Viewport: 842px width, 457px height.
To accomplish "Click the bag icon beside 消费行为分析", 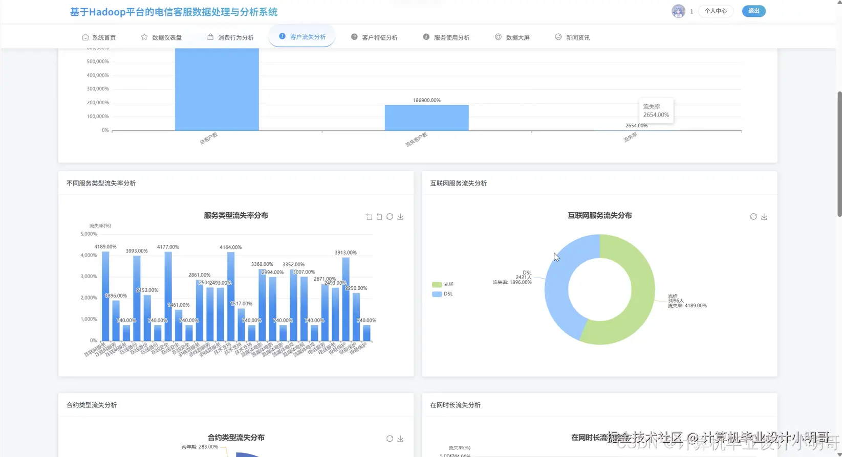I will tap(210, 37).
